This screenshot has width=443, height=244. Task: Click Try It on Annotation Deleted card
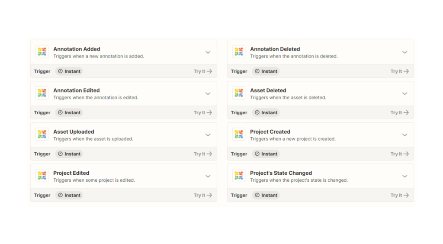coord(399,71)
